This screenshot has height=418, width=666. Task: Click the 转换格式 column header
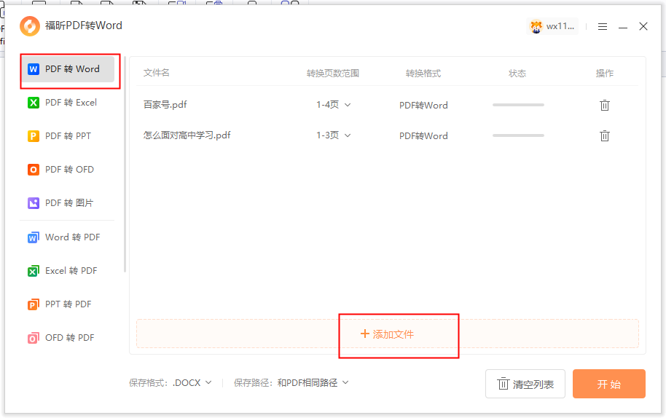(x=423, y=74)
